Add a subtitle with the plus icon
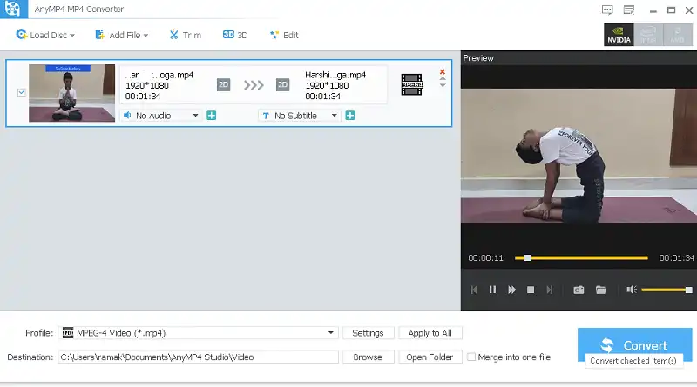This screenshot has height=387, width=697. click(x=350, y=116)
